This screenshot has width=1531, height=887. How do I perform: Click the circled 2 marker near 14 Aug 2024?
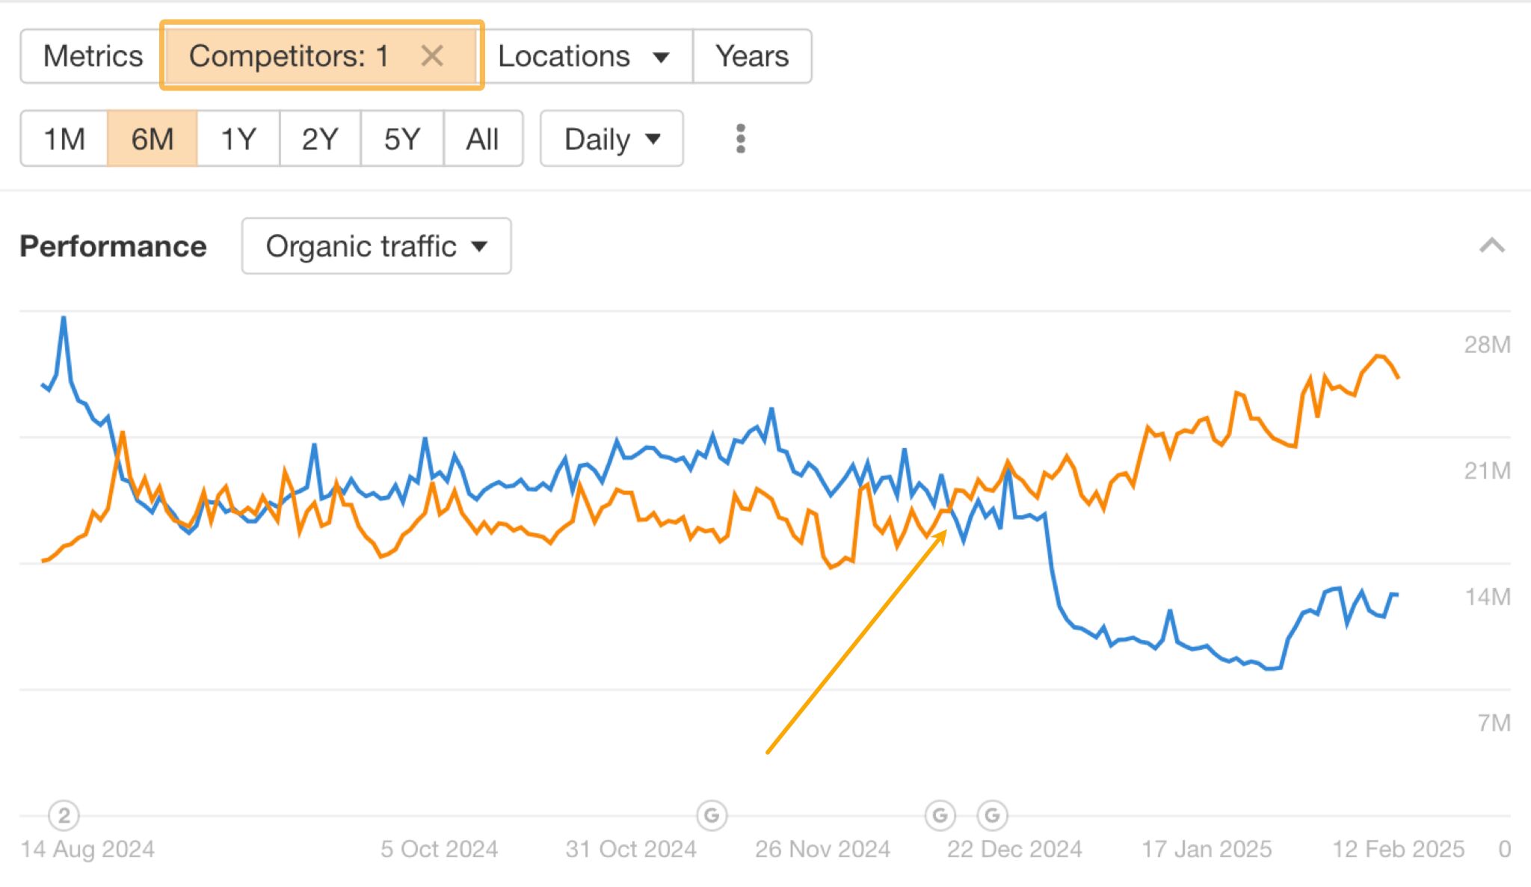pyautogui.click(x=64, y=816)
